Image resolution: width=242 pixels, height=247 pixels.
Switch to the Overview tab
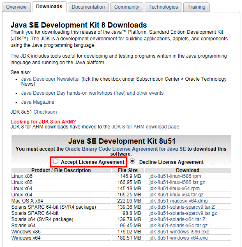pyautogui.click(x=16, y=7)
